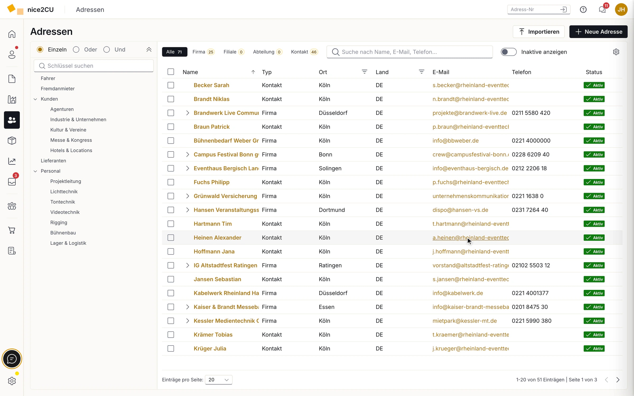Open the Ort column filter icon

tap(364, 72)
